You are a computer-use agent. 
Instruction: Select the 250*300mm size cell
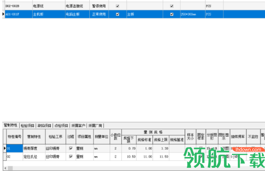coord(193,14)
